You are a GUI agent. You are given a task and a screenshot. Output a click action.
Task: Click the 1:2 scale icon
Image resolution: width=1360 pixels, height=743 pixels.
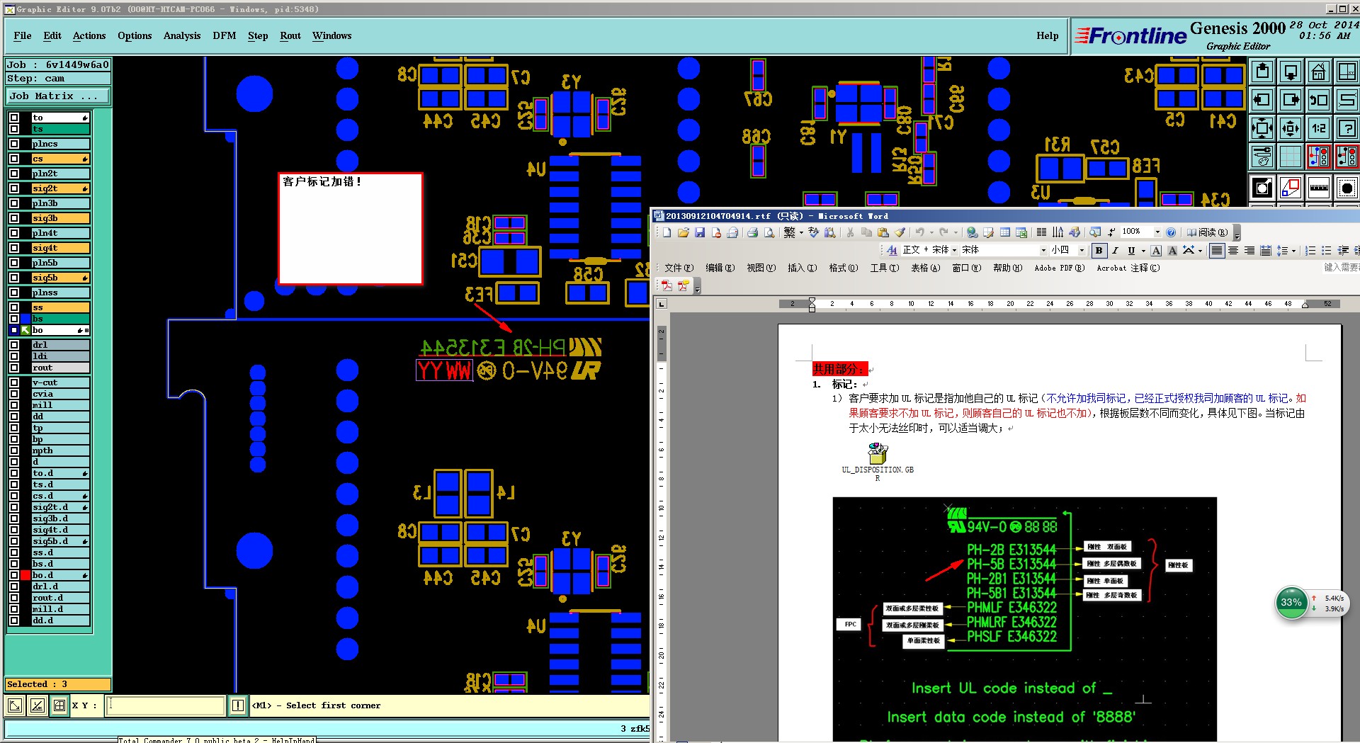pos(1319,128)
